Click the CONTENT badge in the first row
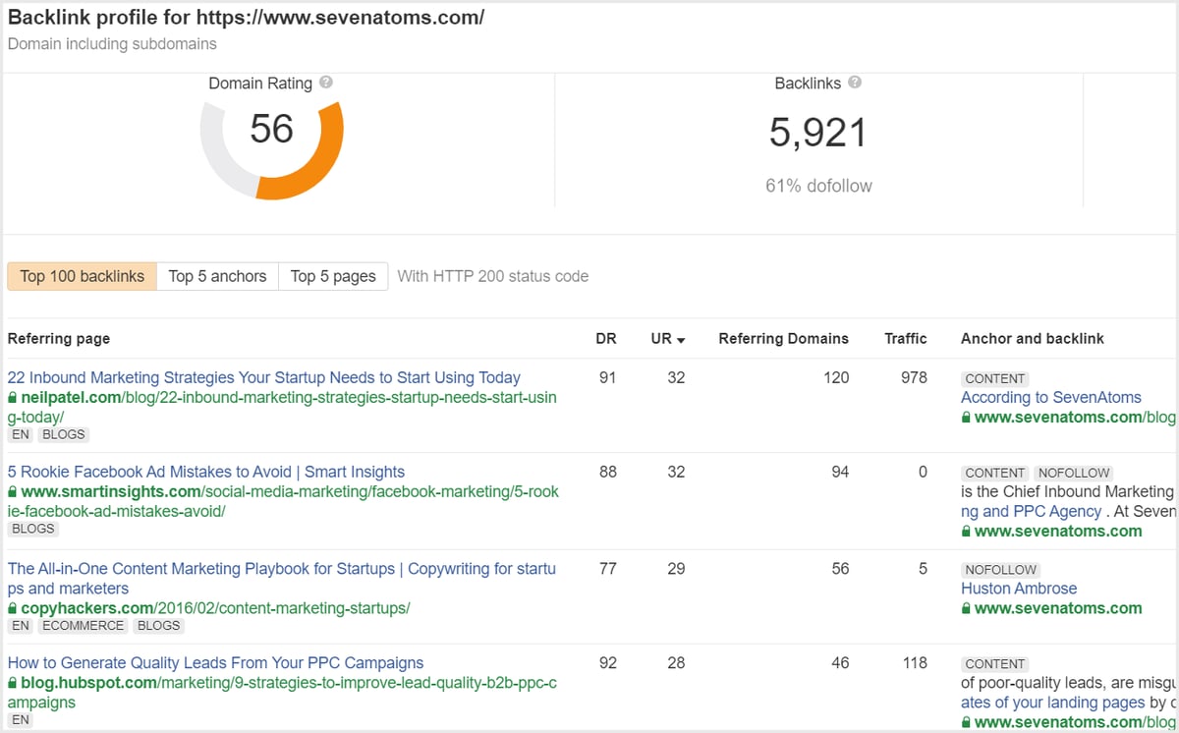The height and width of the screenshot is (733, 1179). pyautogui.click(x=994, y=377)
